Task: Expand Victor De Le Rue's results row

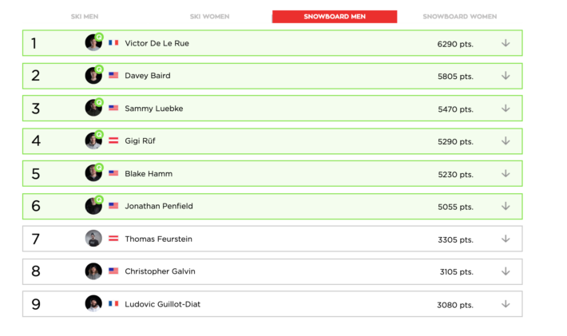Action: pyautogui.click(x=506, y=43)
